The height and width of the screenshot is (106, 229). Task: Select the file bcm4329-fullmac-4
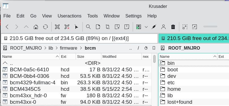[x=76, y=83]
